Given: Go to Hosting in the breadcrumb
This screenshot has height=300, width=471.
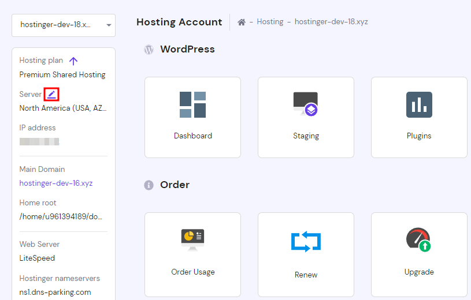Looking at the screenshot, I should pyautogui.click(x=270, y=22).
